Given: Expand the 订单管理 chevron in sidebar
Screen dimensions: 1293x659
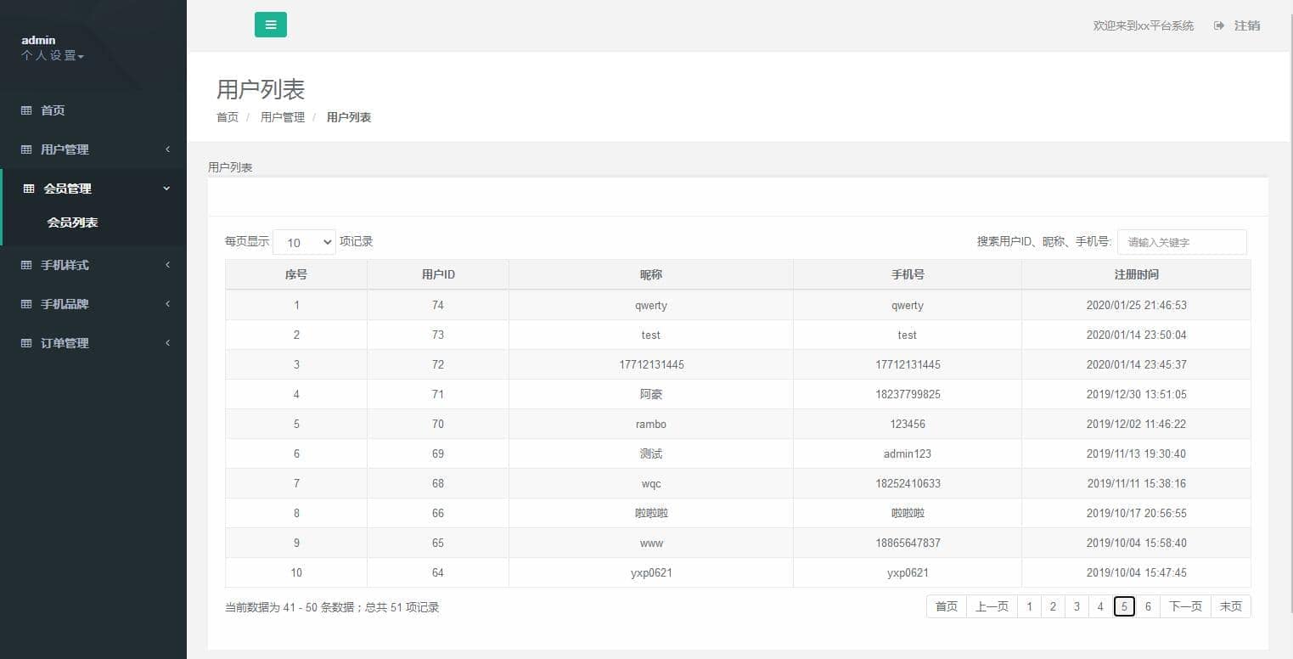Looking at the screenshot, I should click(167, 343).
